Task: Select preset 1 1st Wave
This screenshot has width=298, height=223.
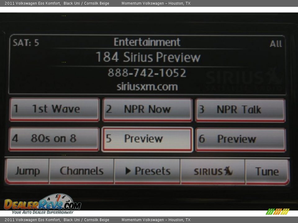Action: [54, 109]
